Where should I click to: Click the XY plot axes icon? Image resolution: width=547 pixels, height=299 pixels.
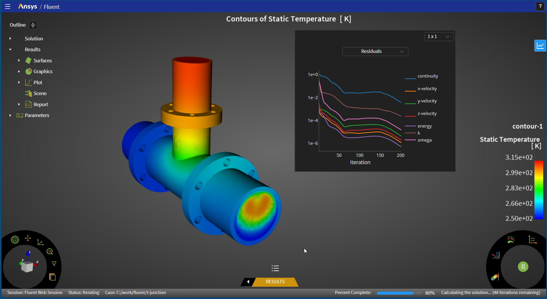[532, 240]
